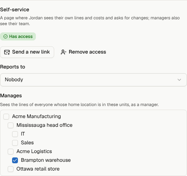Click the Sales label text
The image size is (187, 176).
tap(27, 142)
